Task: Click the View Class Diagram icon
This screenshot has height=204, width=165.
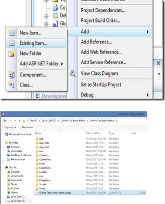Action: (73, 74)
